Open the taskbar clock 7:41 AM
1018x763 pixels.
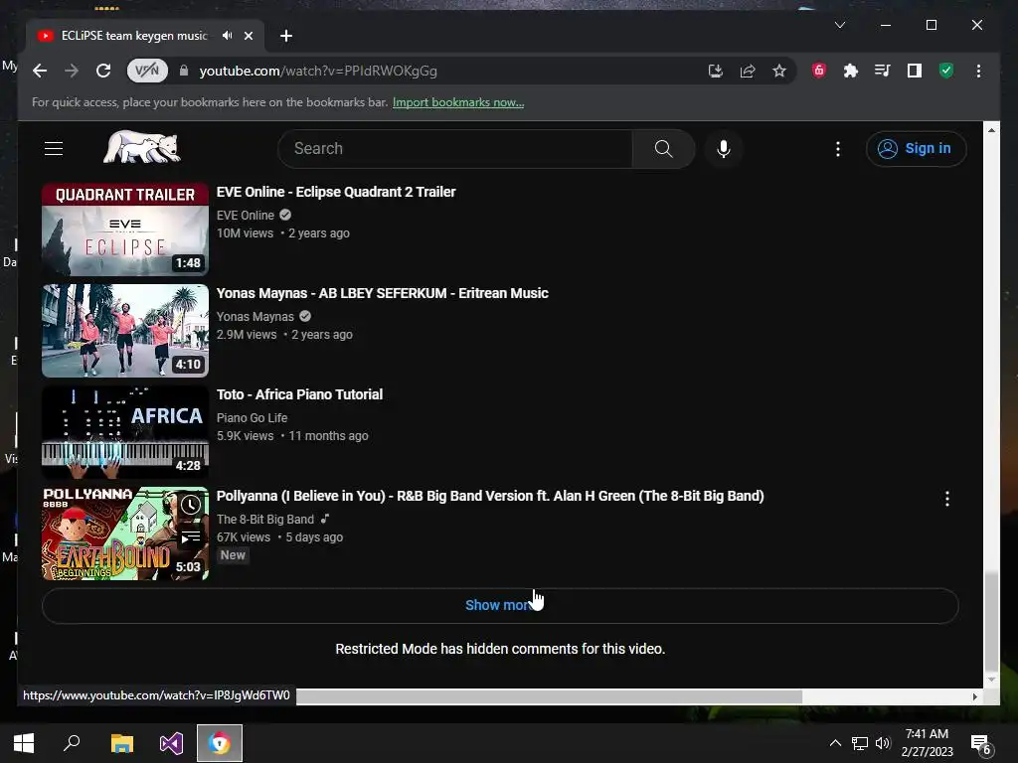tap(928, 743)
